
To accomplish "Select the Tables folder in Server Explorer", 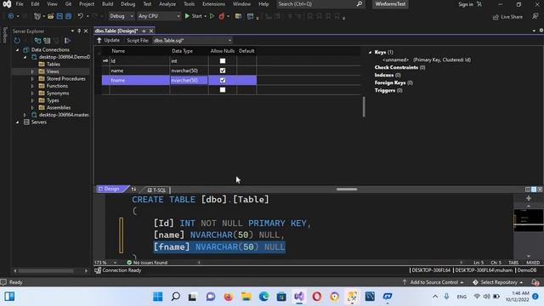I will click(53, 65).
